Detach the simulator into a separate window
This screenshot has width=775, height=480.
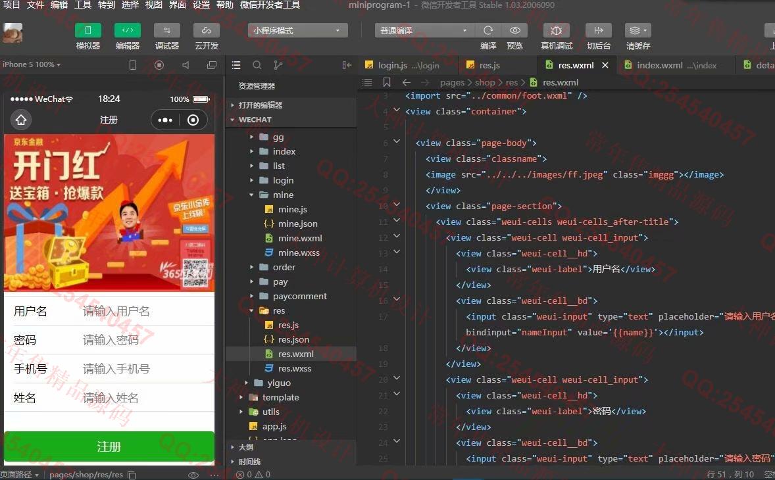(212, 65)
